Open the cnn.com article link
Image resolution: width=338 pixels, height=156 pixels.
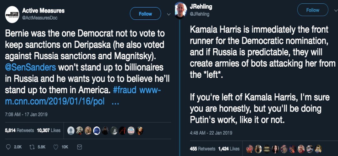pyautogui.click(x=55, y=101)
